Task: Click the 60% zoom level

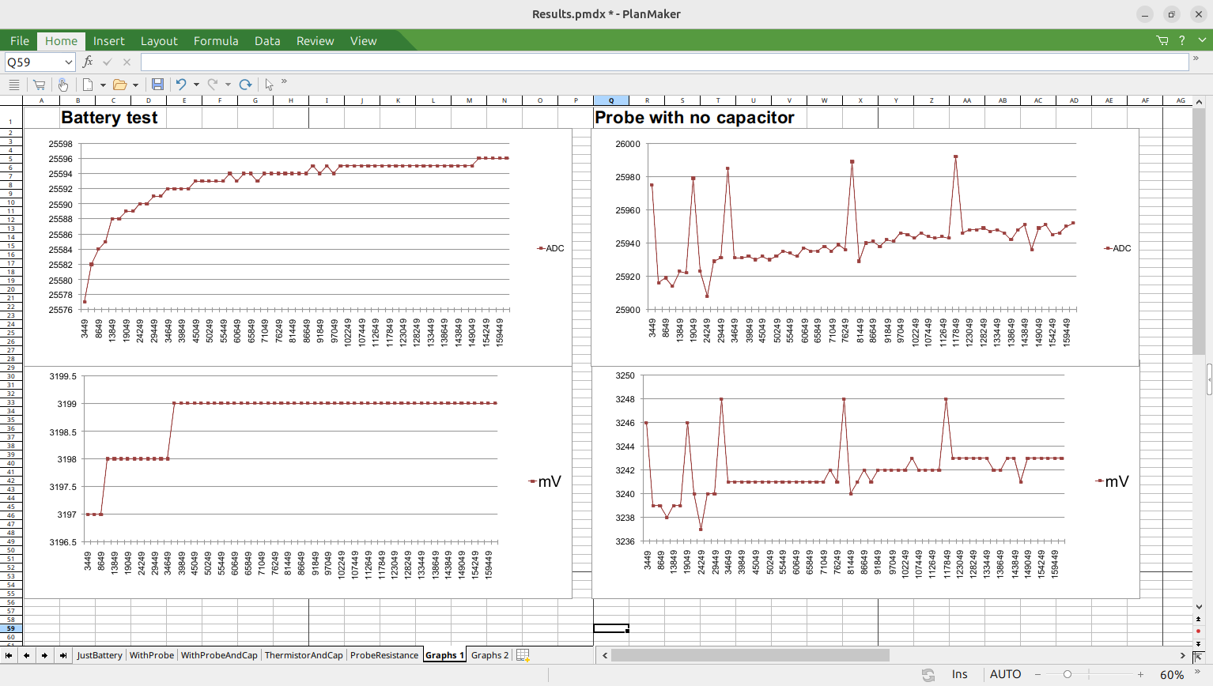Action: [x=1172, y=674]
